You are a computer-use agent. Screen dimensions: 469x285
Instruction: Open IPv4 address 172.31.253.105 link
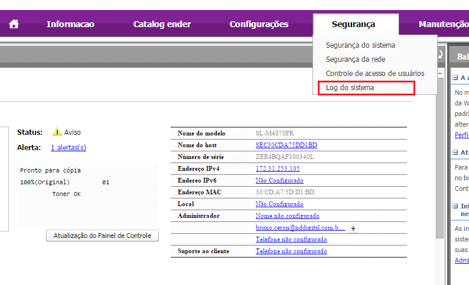(278, 168)
